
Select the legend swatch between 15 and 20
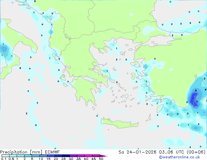(x=51, y=156)
